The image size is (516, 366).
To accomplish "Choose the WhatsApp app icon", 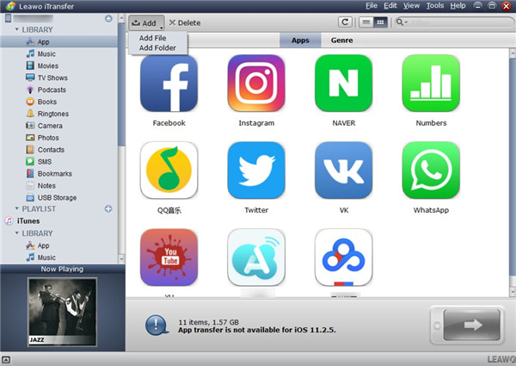I will click(x=431, y=171).
